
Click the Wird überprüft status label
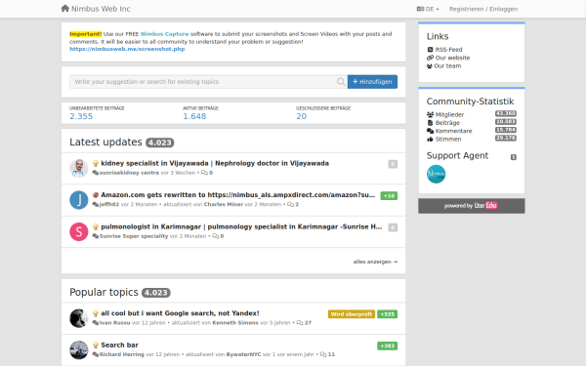click(352, 314)
